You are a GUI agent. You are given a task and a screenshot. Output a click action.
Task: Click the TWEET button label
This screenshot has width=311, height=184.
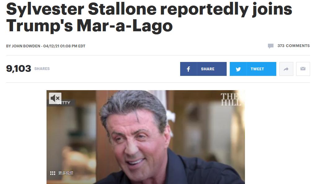click(x=257, y=69)
